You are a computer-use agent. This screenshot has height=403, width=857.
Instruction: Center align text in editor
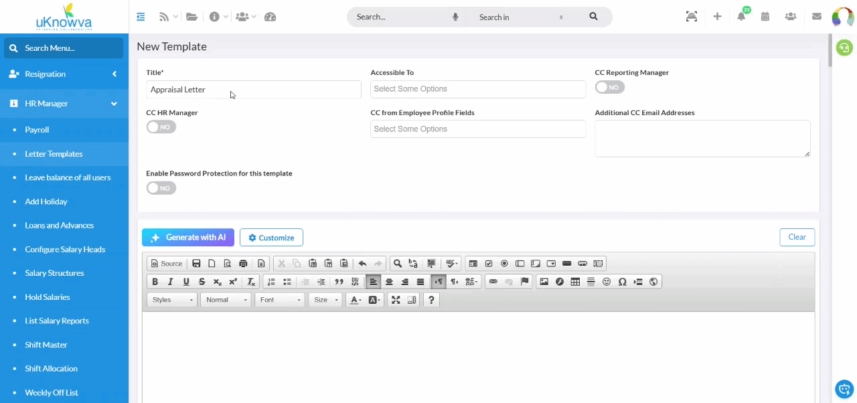coord(389,282)
